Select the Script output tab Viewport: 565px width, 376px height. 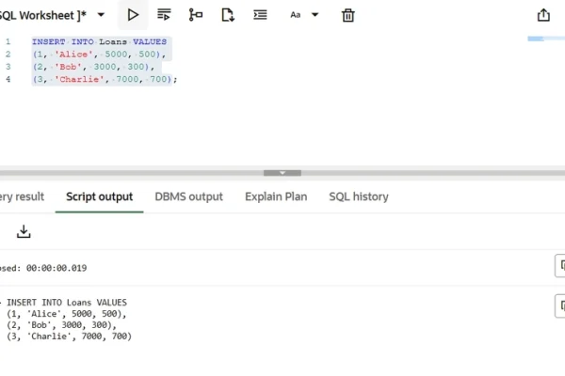click(x=99, y=196)
